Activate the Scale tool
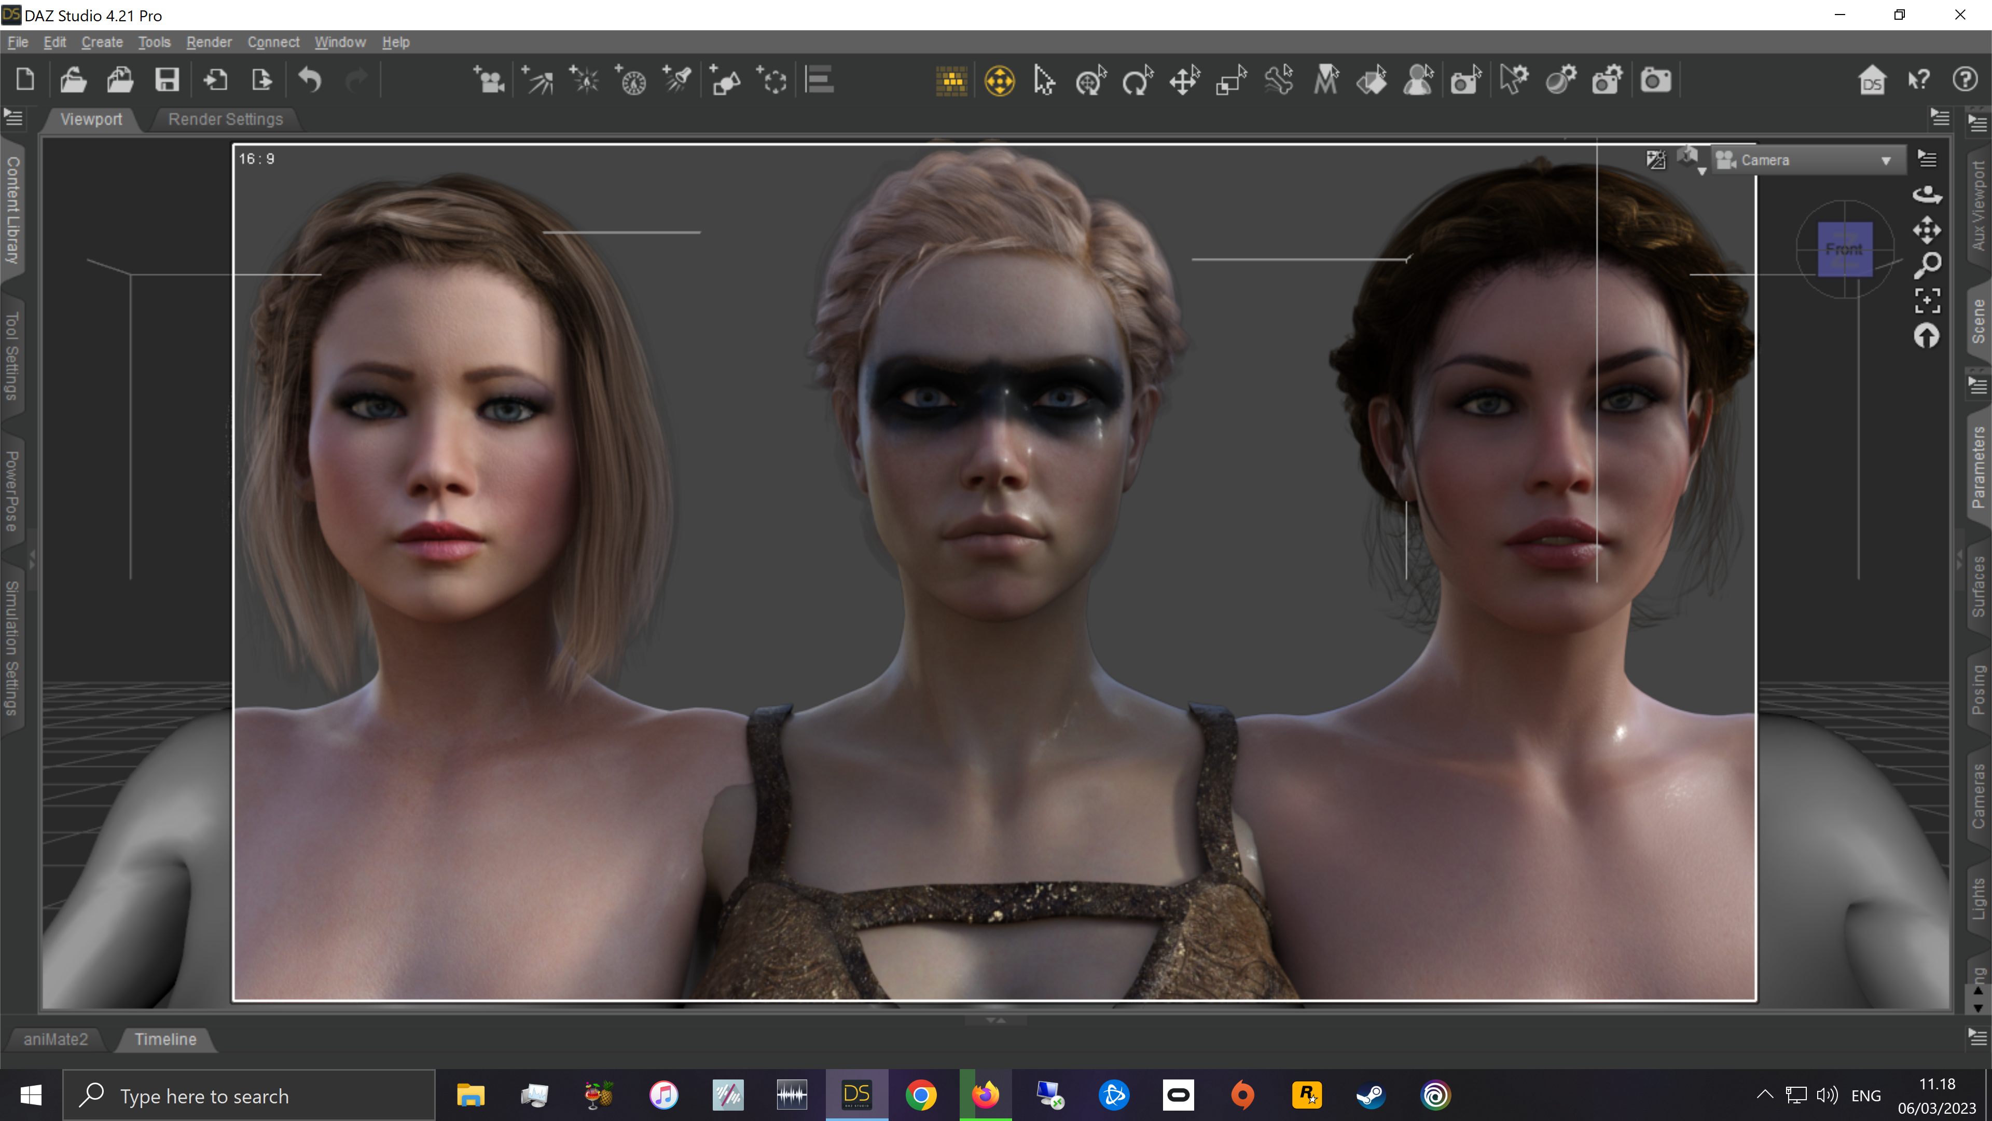This screenshot has width=1992, height=1121. [1231, 80]
